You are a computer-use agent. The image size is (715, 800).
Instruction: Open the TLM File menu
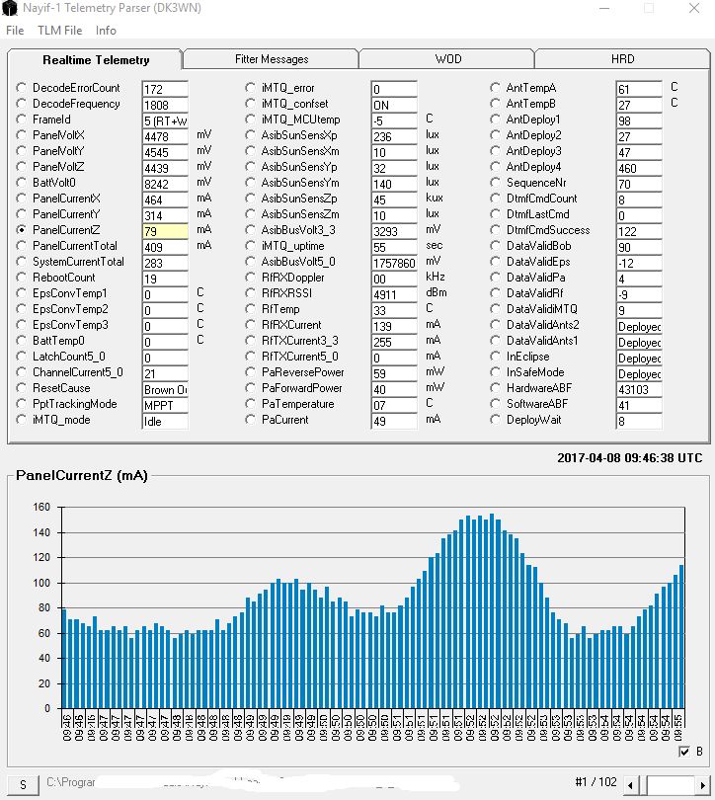pyautogui.click(x=59, y=30)
